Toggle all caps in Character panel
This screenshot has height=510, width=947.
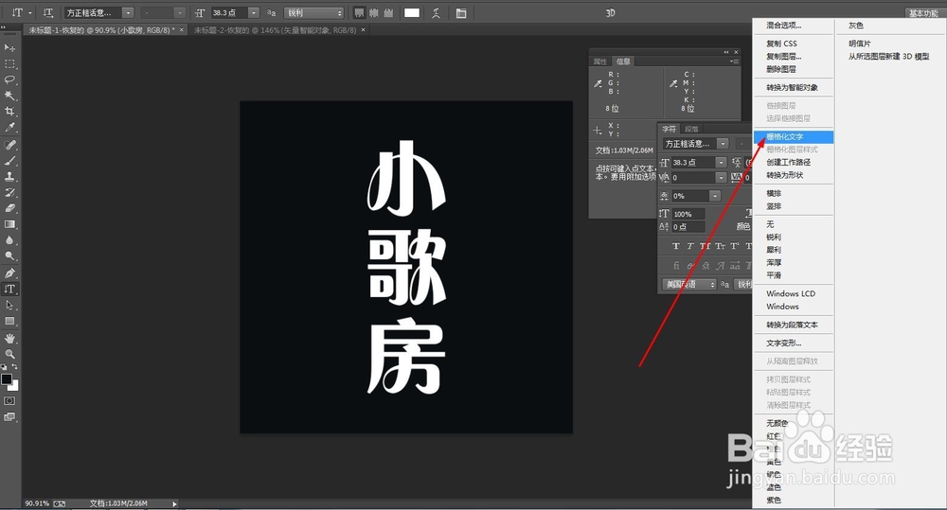point(705,246)
